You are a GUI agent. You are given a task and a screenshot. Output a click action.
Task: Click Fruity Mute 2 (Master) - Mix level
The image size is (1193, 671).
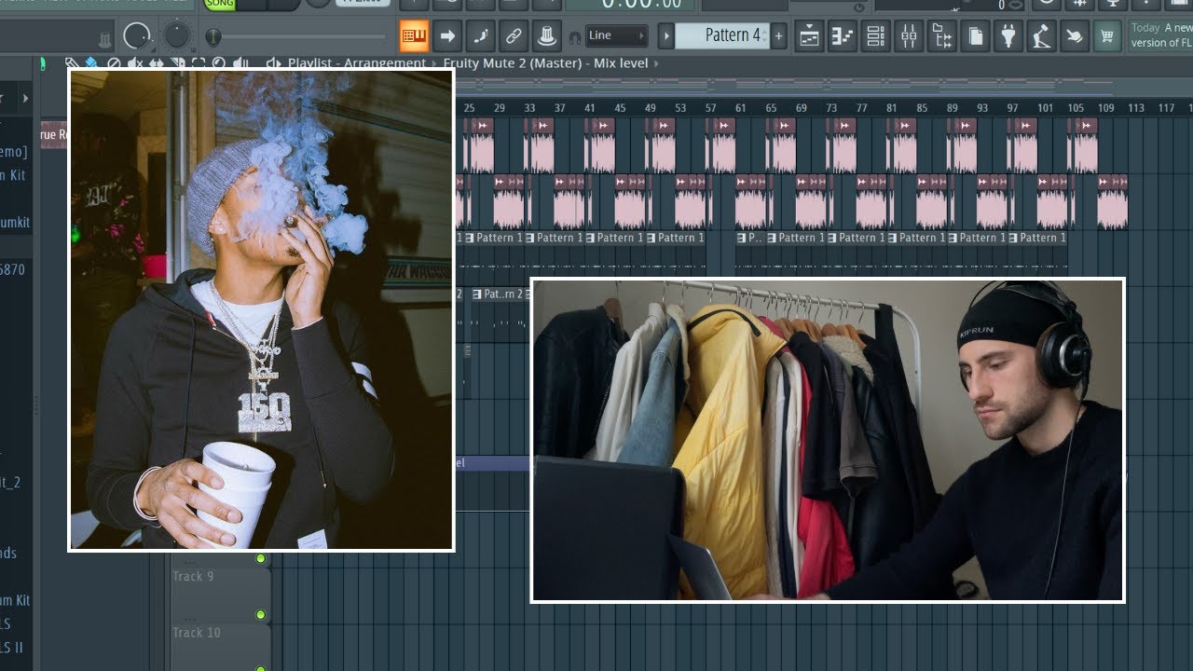545,63
